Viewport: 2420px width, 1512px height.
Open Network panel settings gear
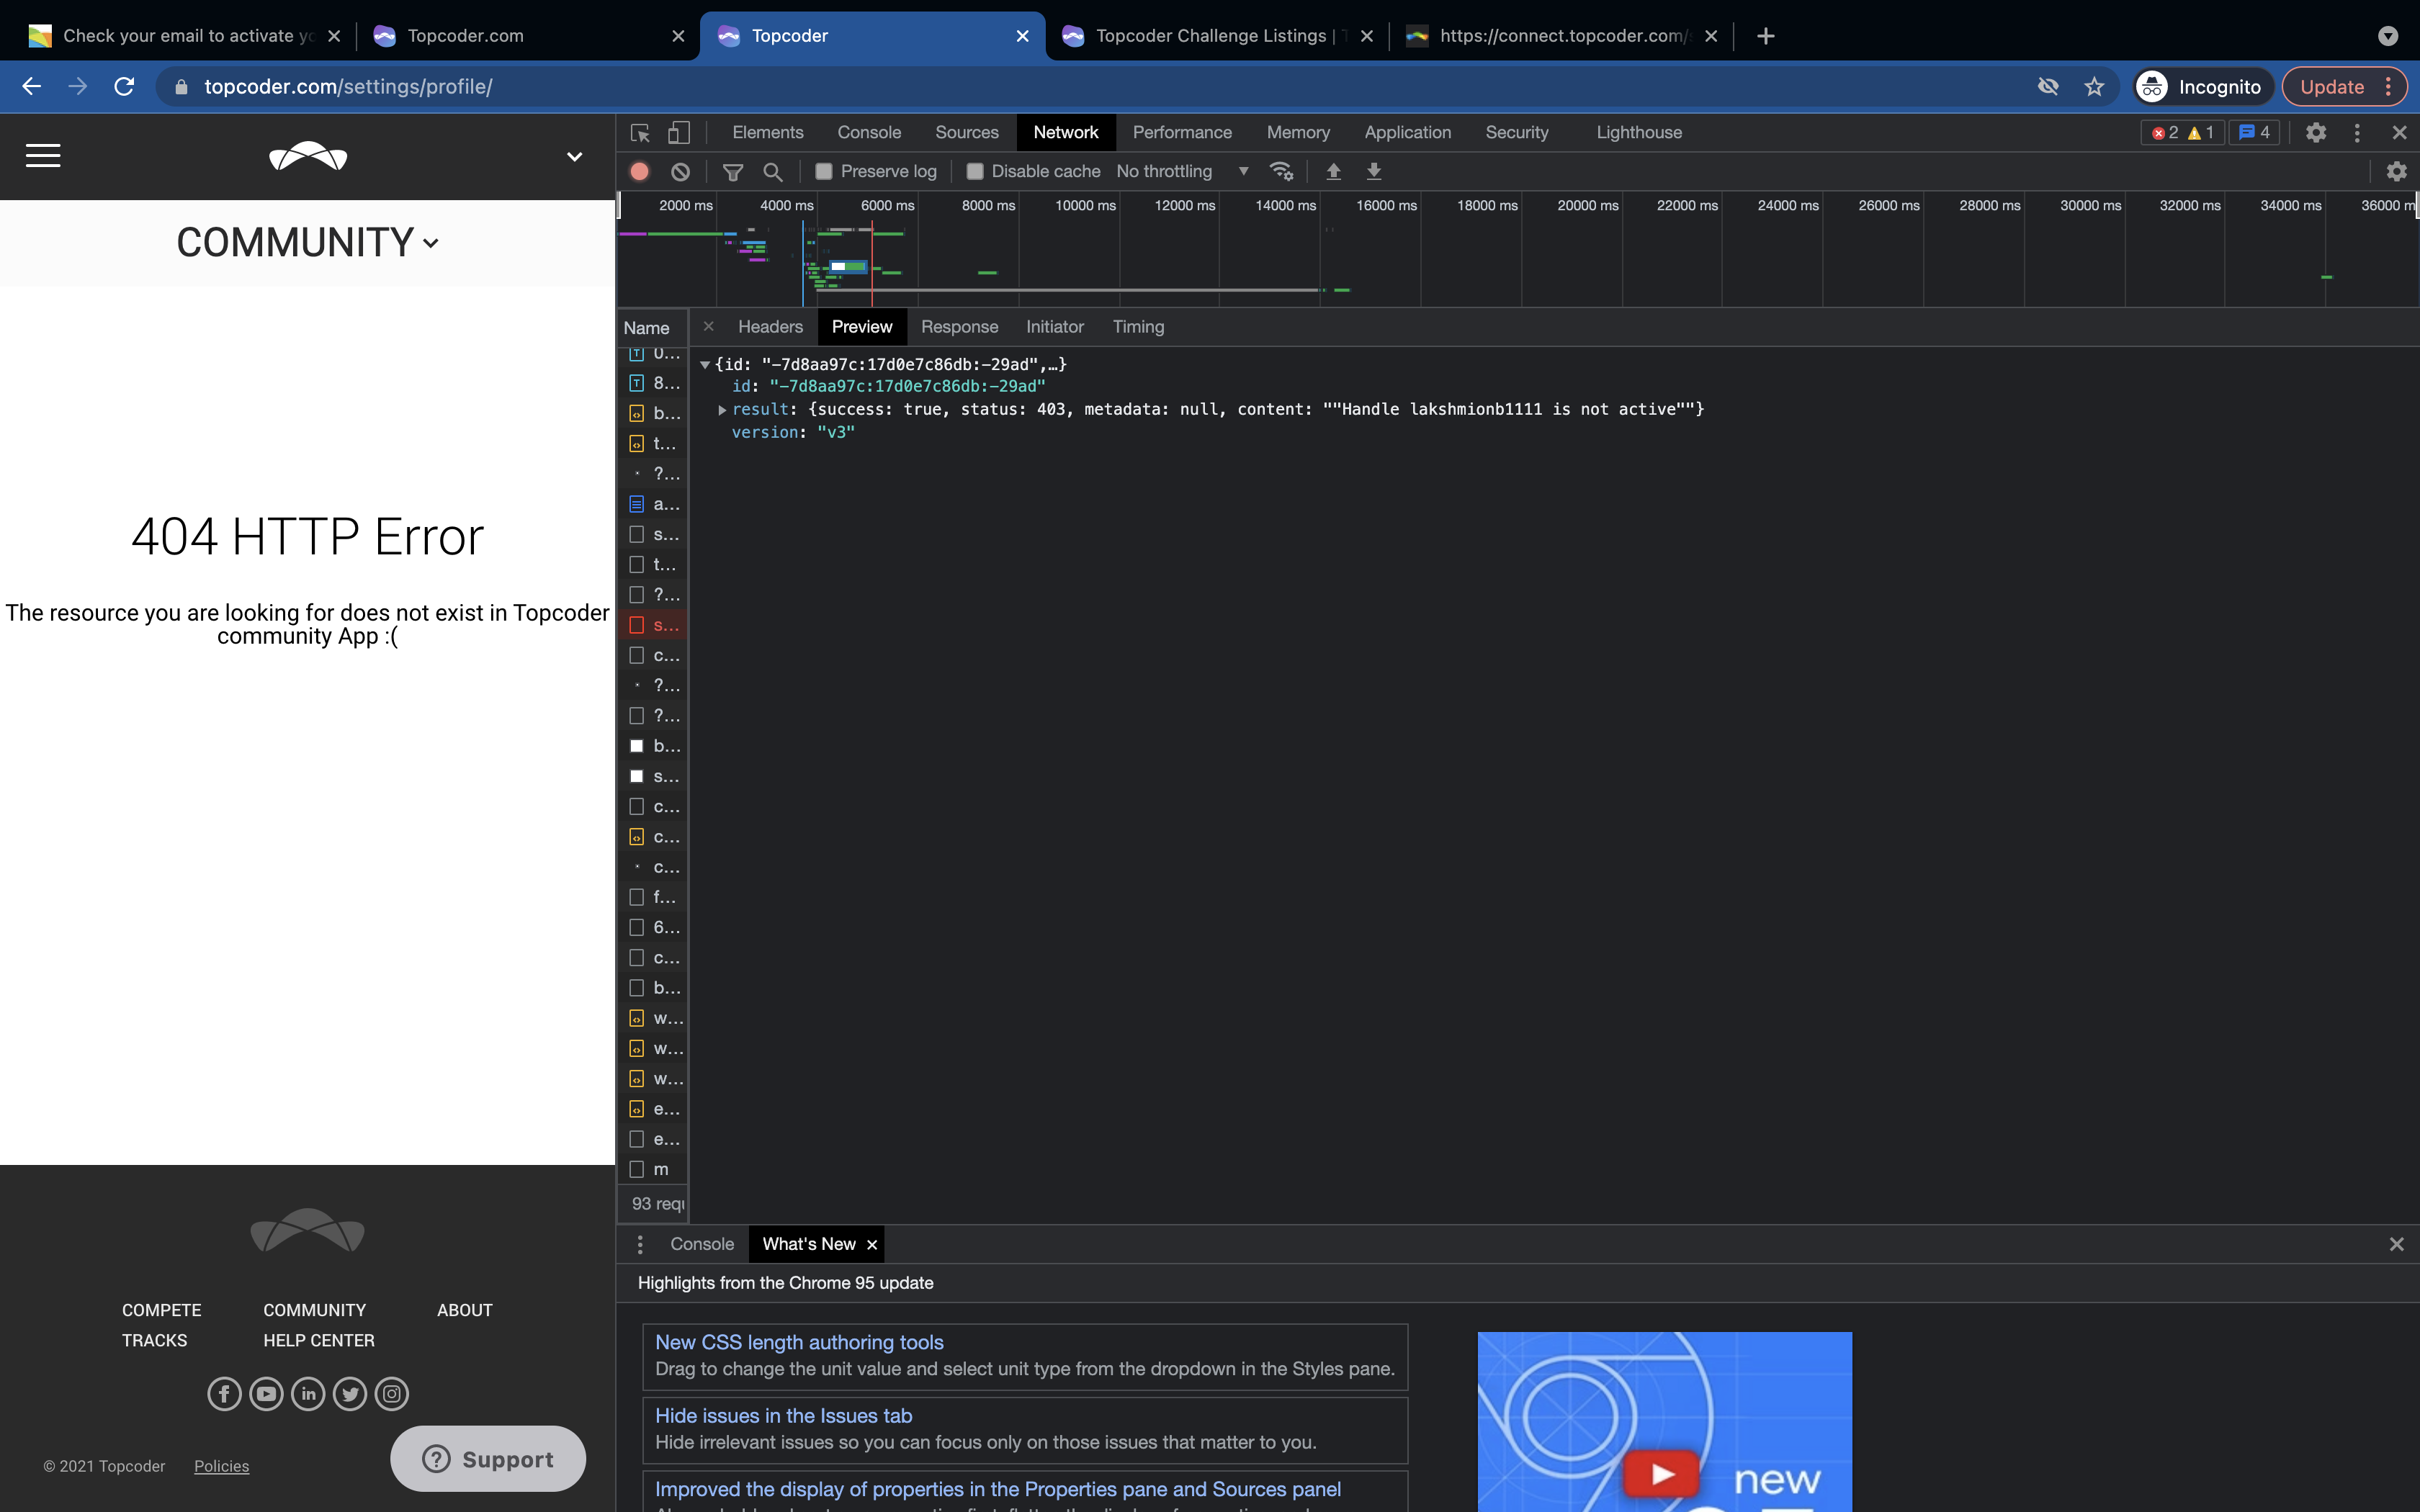(x=2396, y=172)
